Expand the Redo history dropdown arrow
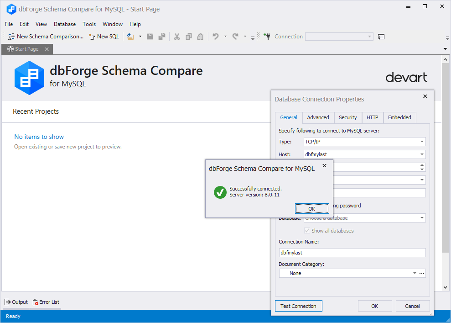 245,37
